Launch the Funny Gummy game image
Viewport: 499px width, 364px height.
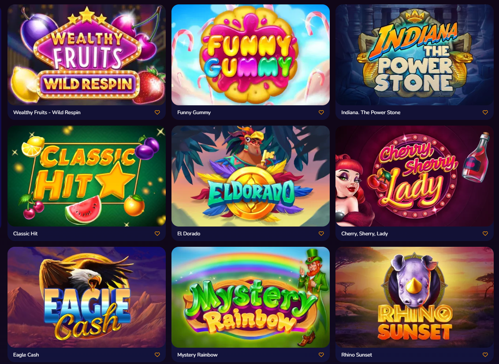pyautogui.click(x=250, y=55)
